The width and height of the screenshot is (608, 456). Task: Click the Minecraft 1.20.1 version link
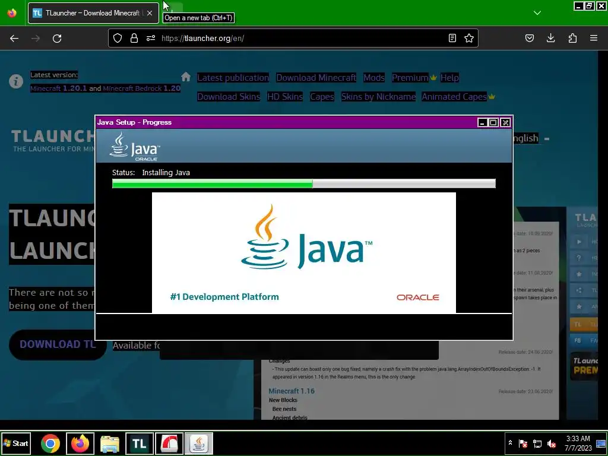[x=59, y=88]
